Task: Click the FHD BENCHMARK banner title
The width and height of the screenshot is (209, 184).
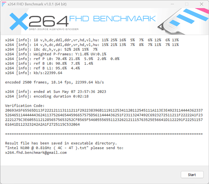Action: 112,19
